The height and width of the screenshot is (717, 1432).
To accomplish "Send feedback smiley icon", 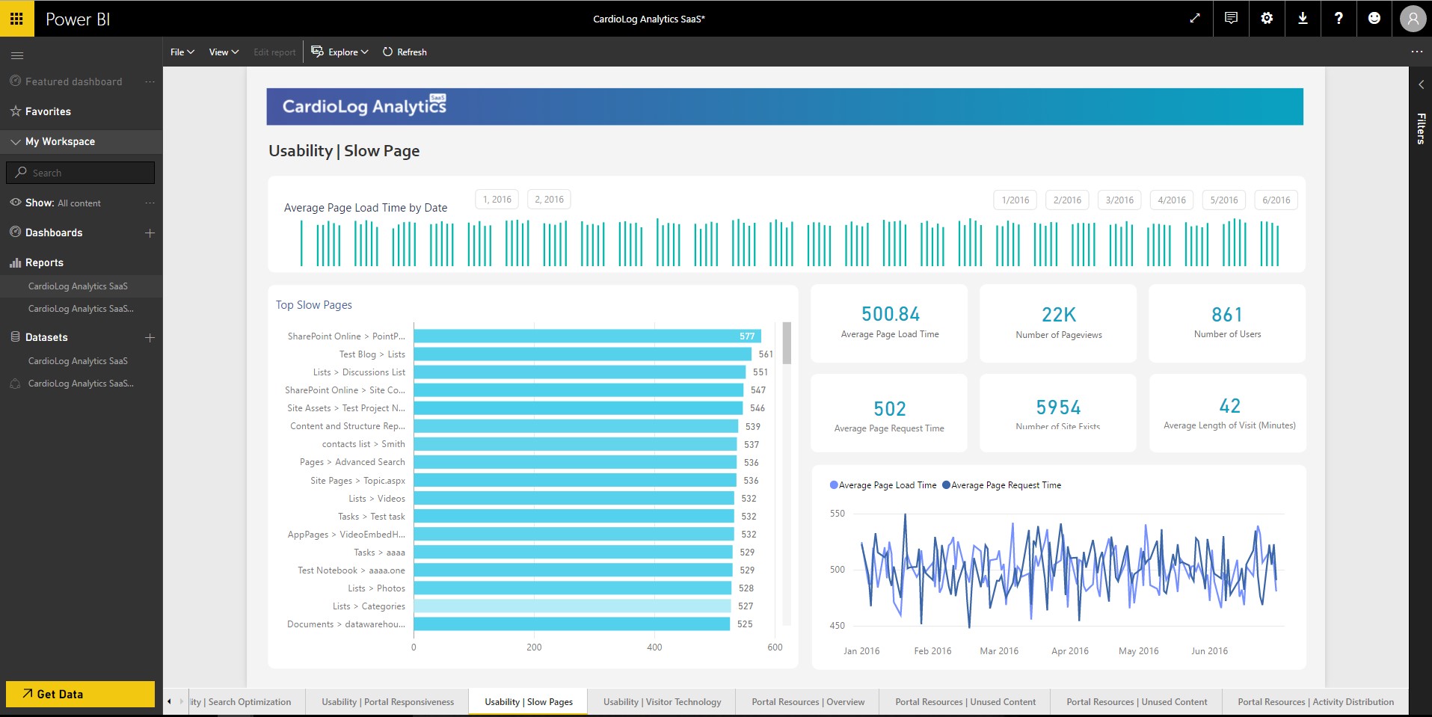I will 1374,19.
